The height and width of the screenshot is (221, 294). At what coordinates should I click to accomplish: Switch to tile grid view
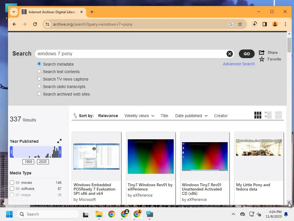point(258,115)
